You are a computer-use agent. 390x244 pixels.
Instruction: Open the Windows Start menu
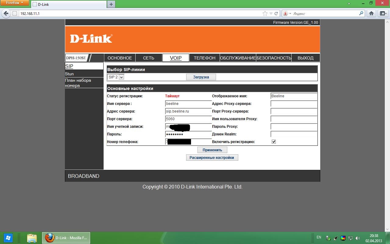coord(8,238)
